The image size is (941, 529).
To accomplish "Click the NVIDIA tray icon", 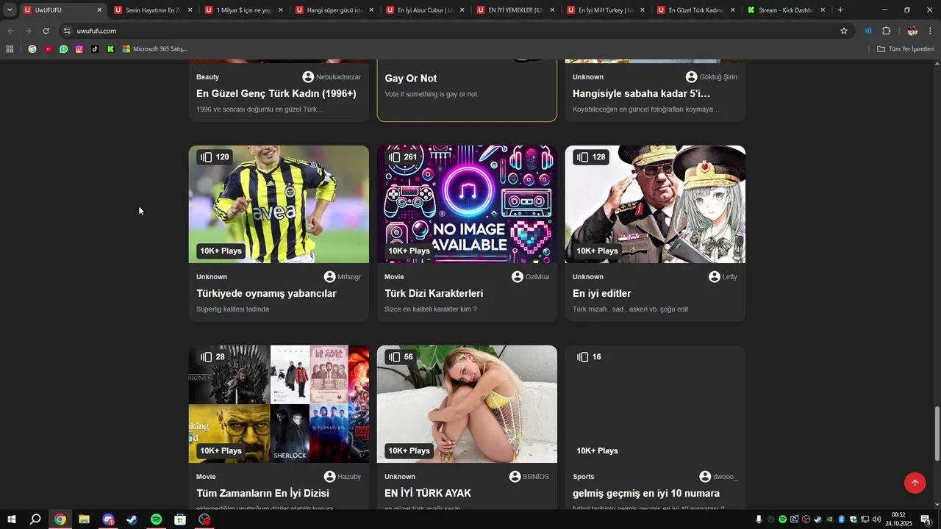I will click(830, 519).
